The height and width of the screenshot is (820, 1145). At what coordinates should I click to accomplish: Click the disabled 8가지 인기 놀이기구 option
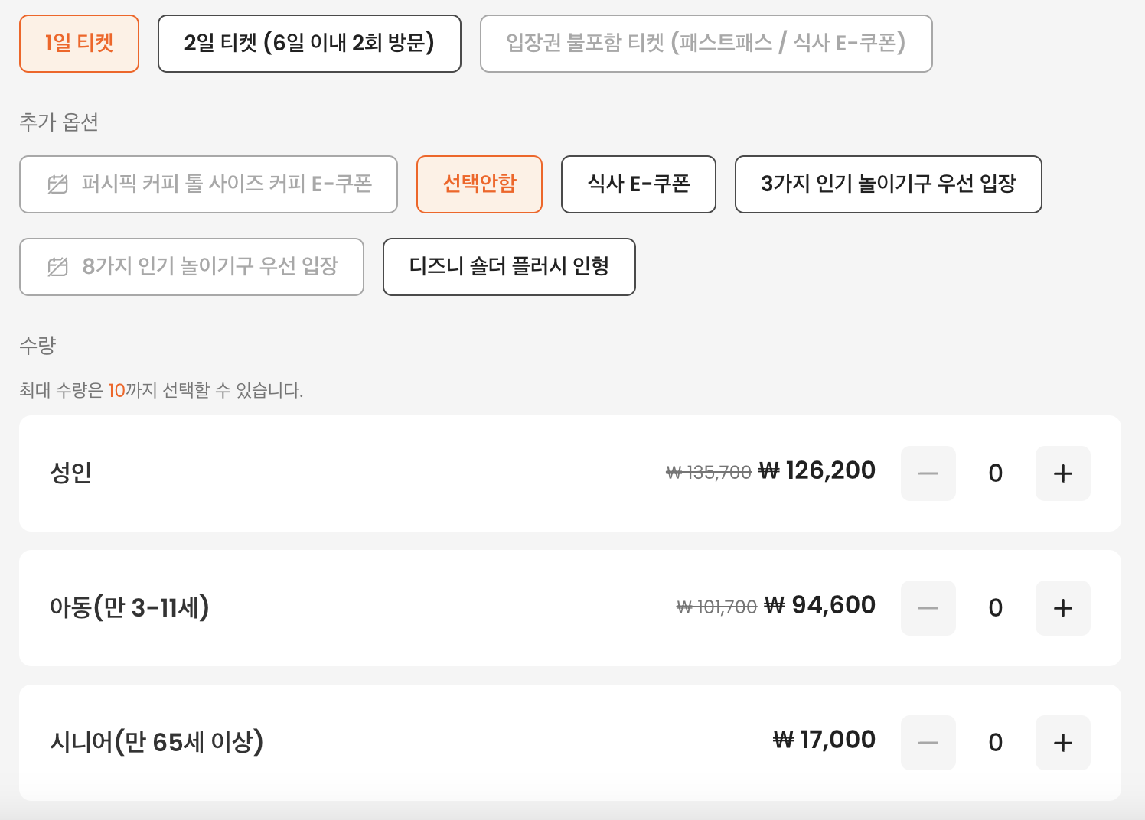coord(191,266)
